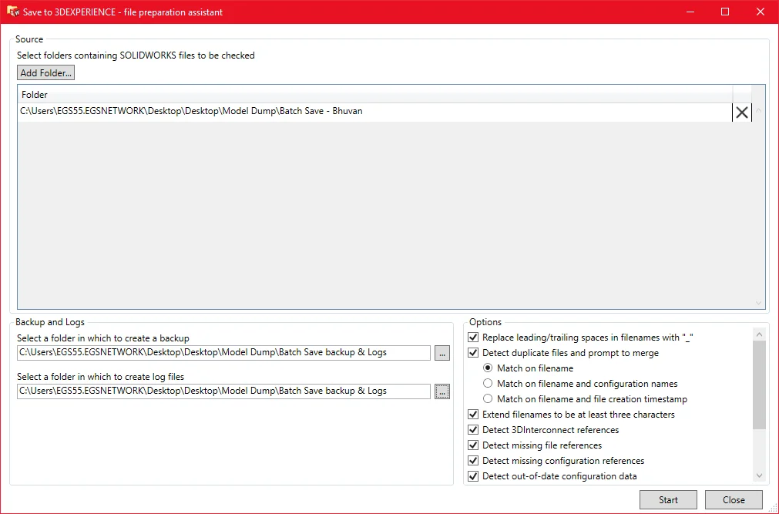Uncheck Replace leading/trailing spaces in filenames
Viewport: 779px width, 514px height.
(473, 337)
